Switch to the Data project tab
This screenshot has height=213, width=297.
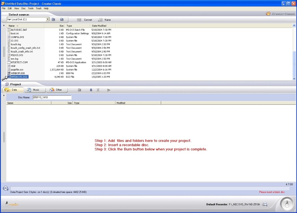pos(13,90)
